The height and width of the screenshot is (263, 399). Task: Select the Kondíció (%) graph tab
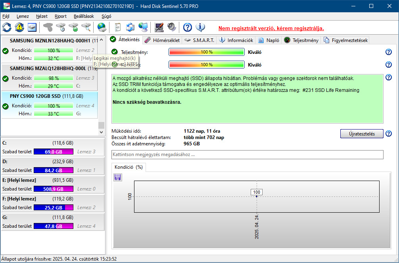point(129,167)
